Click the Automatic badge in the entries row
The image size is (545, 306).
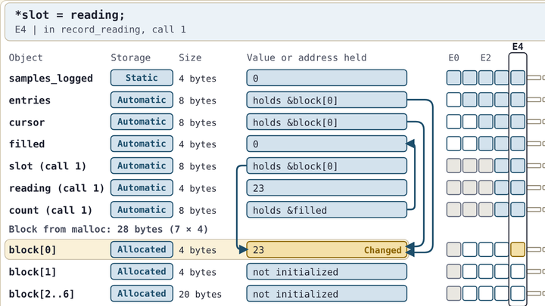pyautogui.click(x=142, y=100)
